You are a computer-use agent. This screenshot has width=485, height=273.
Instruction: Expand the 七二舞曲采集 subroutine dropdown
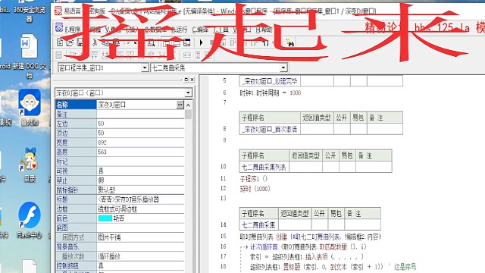click(283, 67)
